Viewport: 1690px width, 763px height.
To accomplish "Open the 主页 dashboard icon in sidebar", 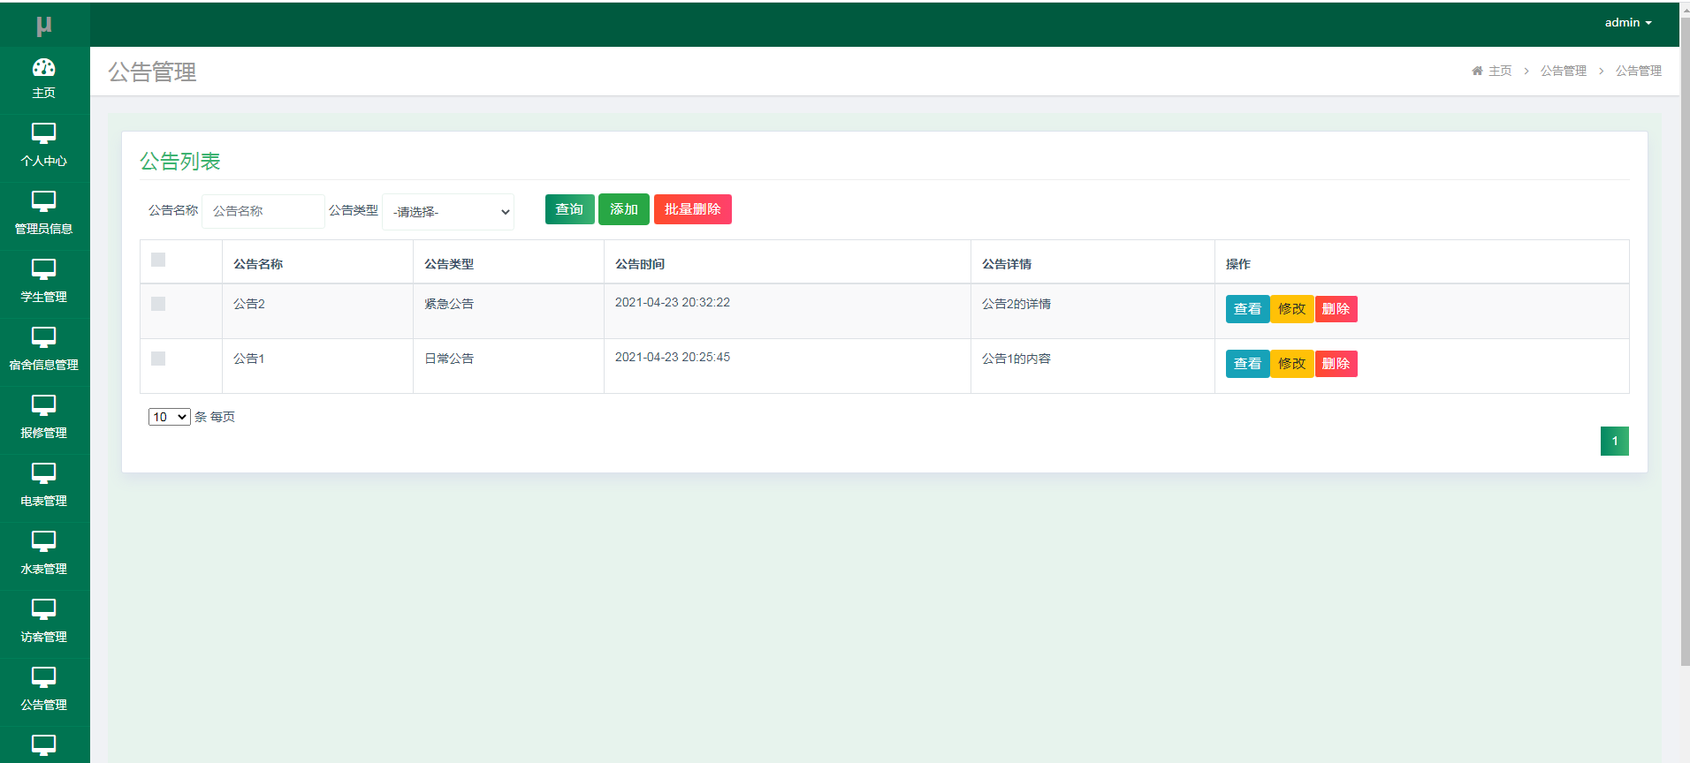I will [x=44, y=67].
